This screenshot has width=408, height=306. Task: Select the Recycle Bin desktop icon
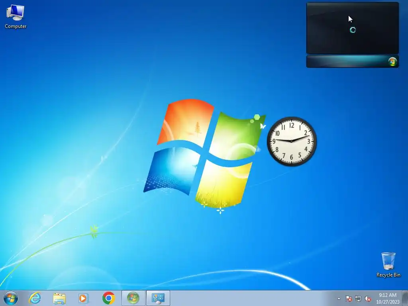coord(388,265)
